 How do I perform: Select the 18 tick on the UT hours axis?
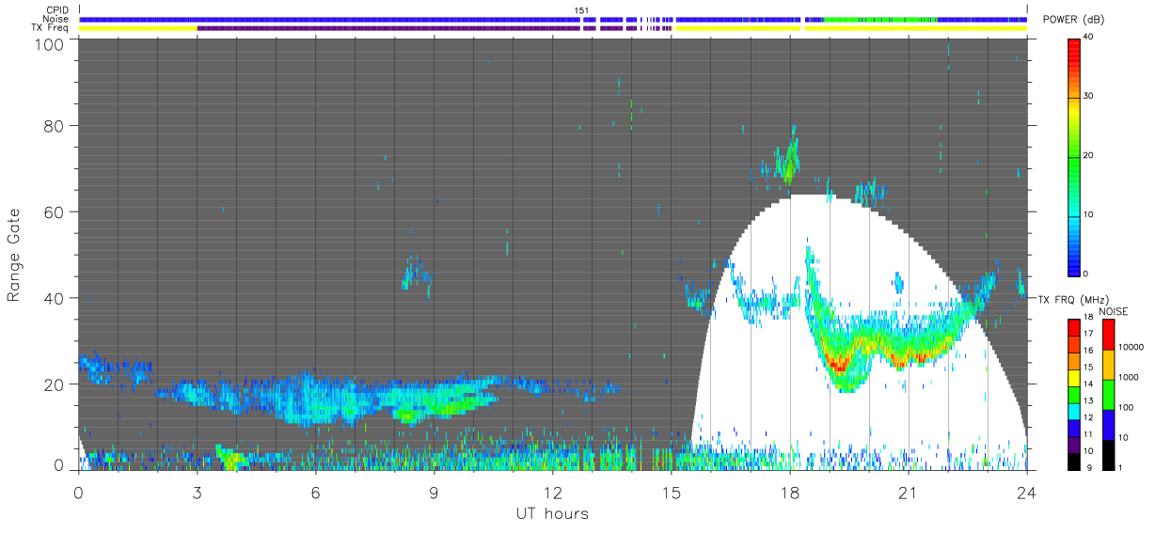coord(790,493)
